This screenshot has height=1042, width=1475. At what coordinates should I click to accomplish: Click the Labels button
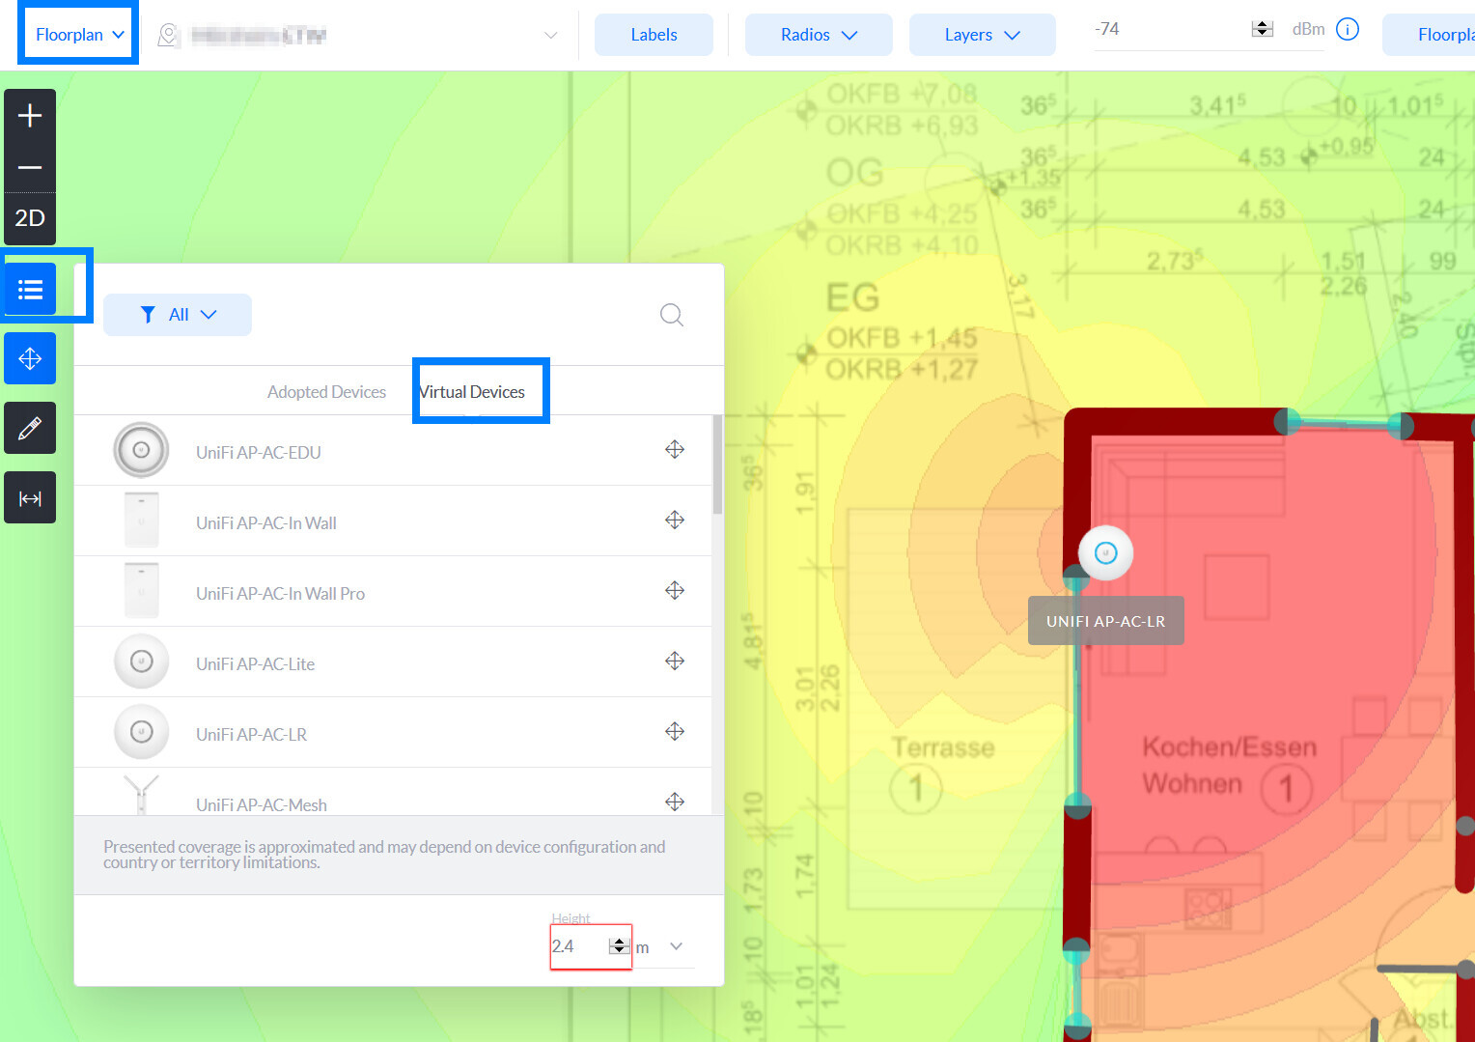pyautogui.click(x=654, y=35)
